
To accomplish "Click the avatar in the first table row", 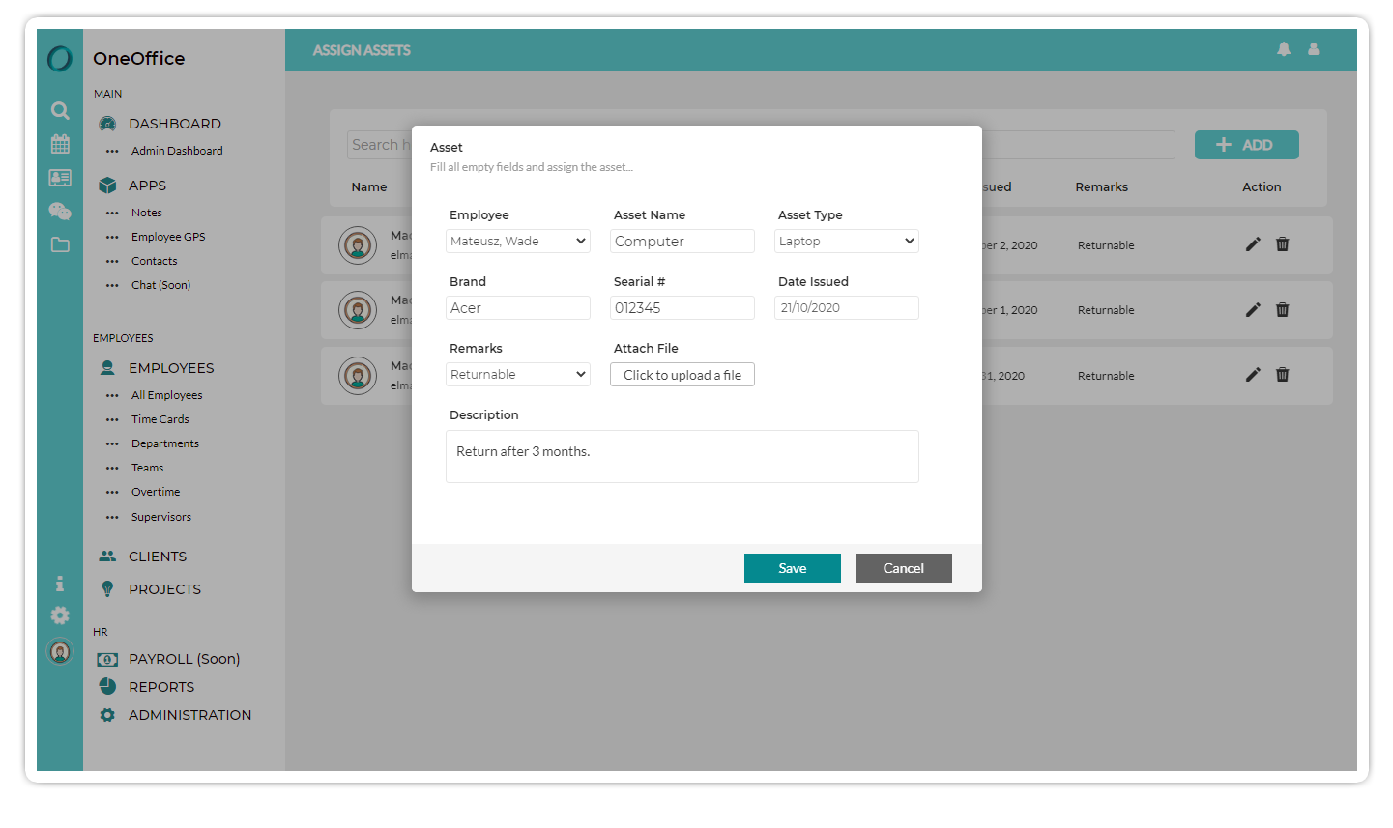I will [x=358, y=245].
